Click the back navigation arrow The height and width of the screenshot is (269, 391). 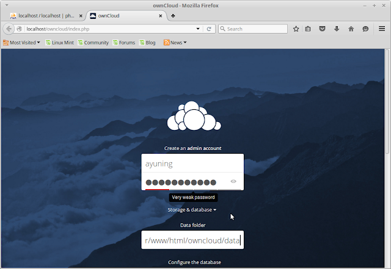[9, 29]
